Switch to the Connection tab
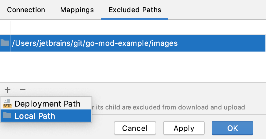 pos(26,10)
